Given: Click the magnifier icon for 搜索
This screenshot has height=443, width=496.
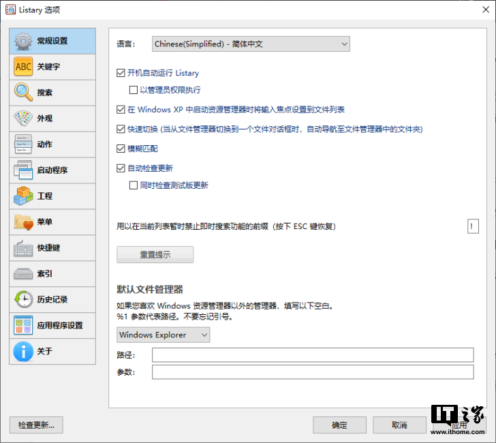Looking at the screenshot, I should tap(23, 93).
